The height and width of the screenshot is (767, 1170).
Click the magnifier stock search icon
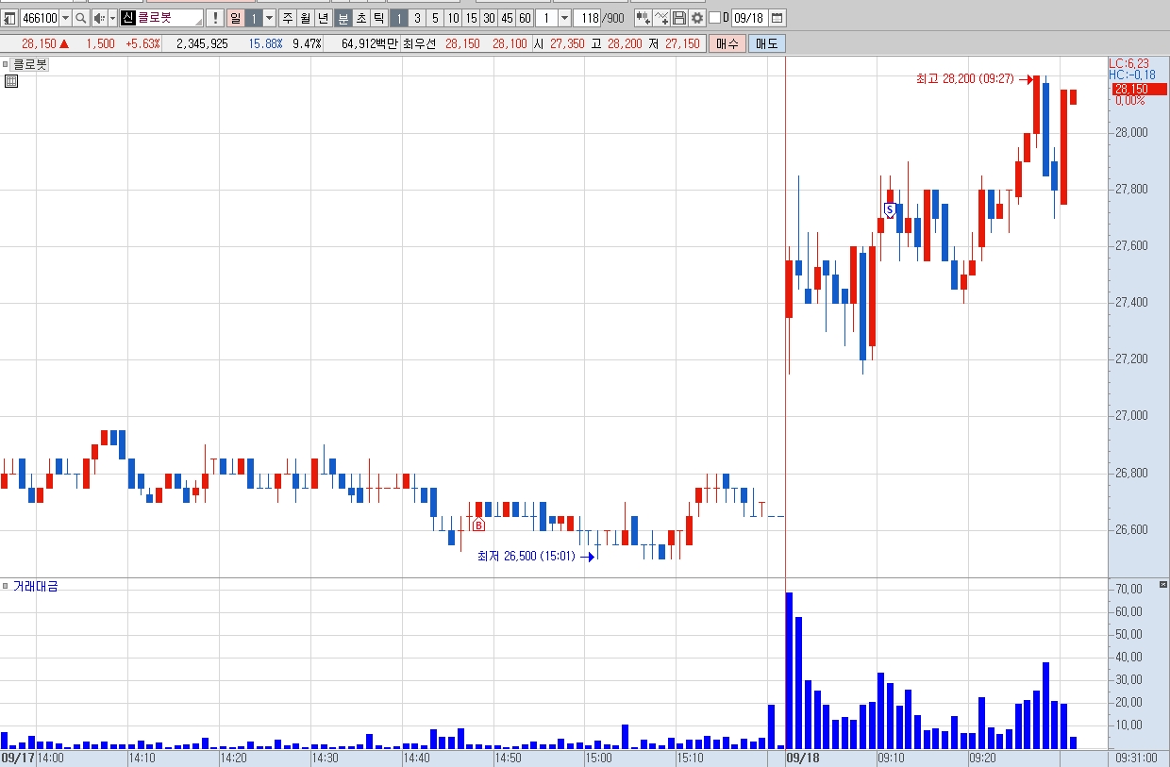[81, 18]
